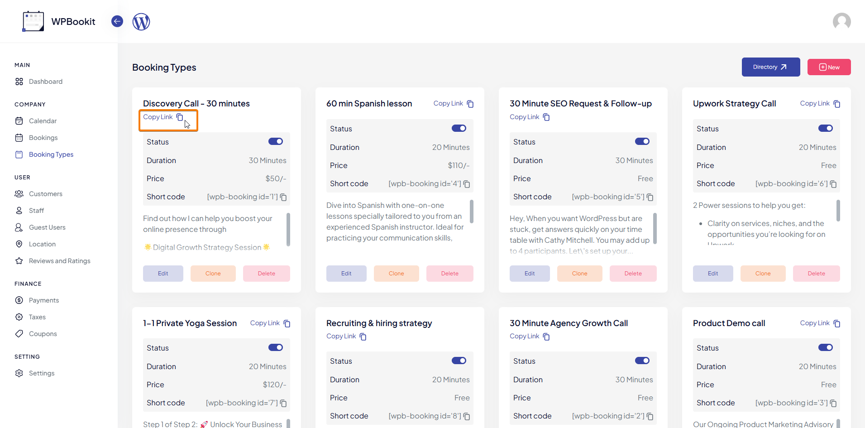Toggle status of 30 Minute Agency Growth Call
Screen dimensions: 865x428
pyautogui.click(x=642, y=361)
